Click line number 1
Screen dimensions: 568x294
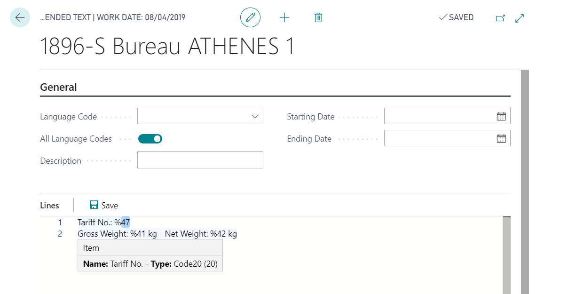(x=60, y=222)
